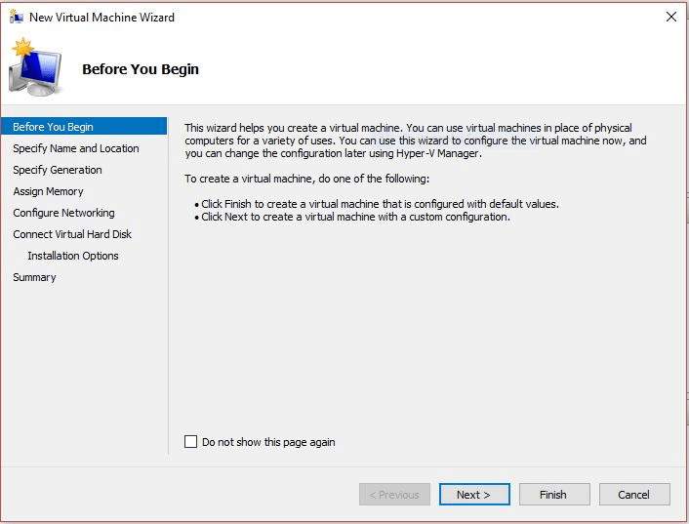Click the bullet about custom configuration
Viewport: 689px width, 524px height.
(354, 217)
